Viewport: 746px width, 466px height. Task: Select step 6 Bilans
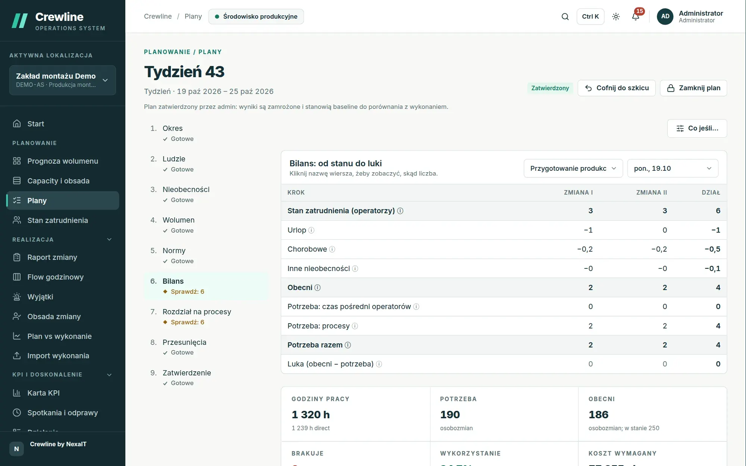[206, 286]
